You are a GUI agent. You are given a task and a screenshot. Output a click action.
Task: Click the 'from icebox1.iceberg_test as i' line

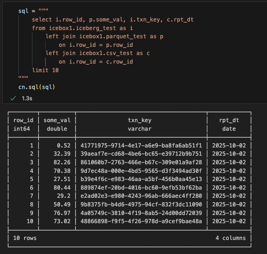(x=82, y=28)
